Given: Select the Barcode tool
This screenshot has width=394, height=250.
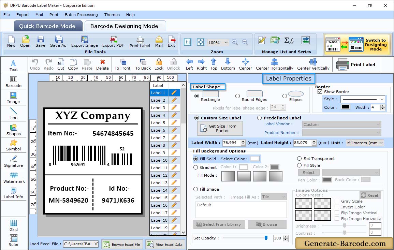Looking at the screenshot, I should pos(14,82).
